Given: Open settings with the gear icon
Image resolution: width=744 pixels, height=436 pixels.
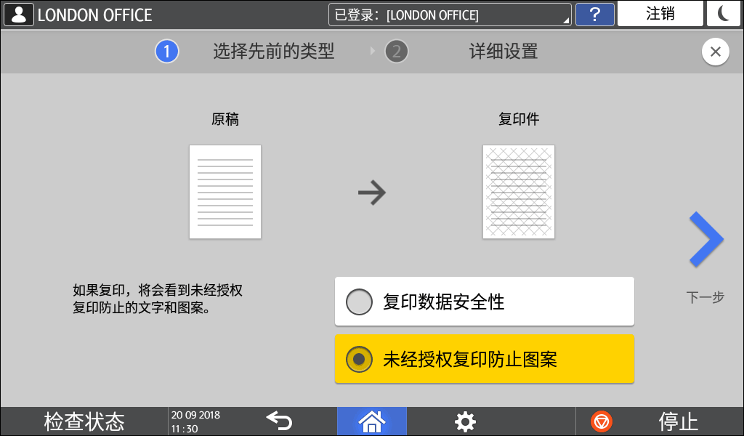Looking at the screenshot, I should [465, 421].
